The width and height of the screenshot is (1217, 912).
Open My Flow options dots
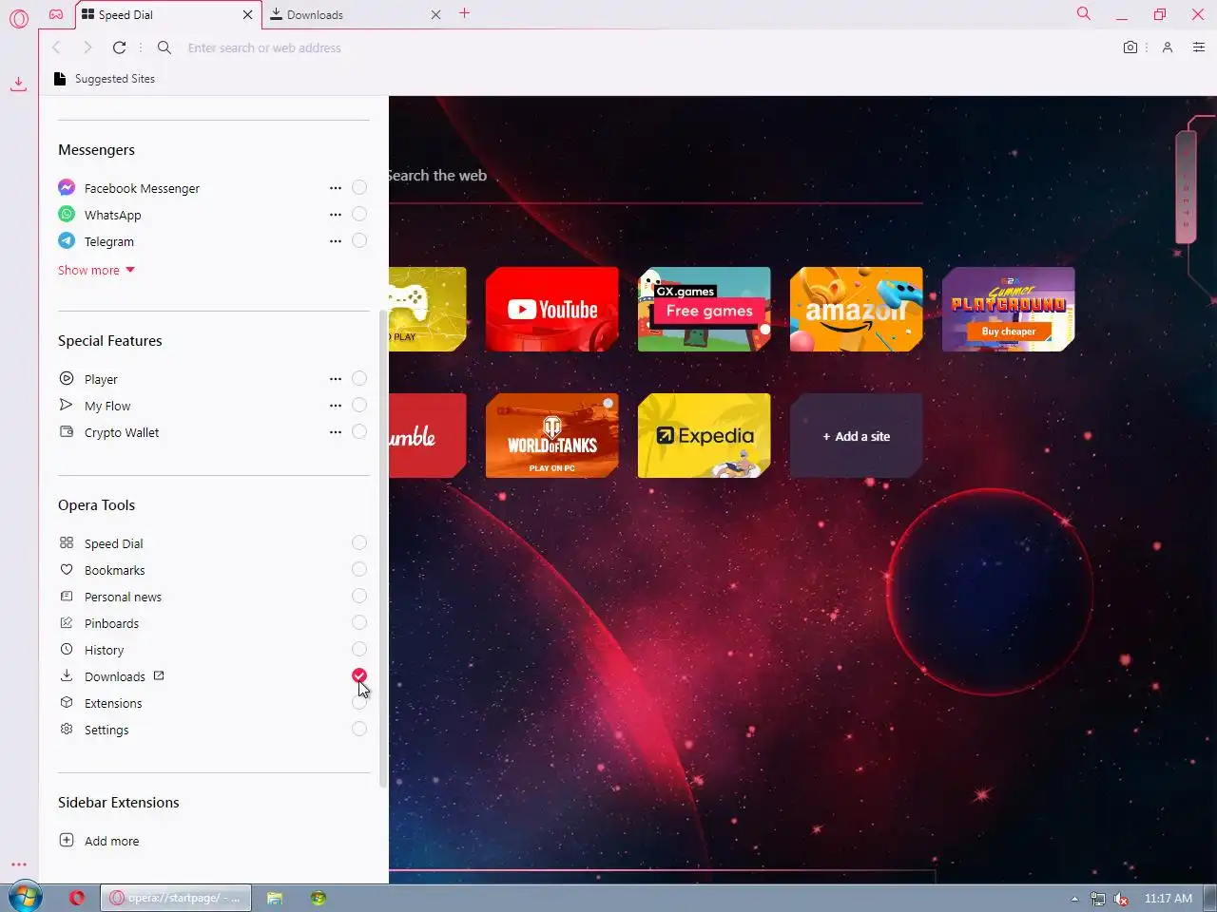point(336,406)
